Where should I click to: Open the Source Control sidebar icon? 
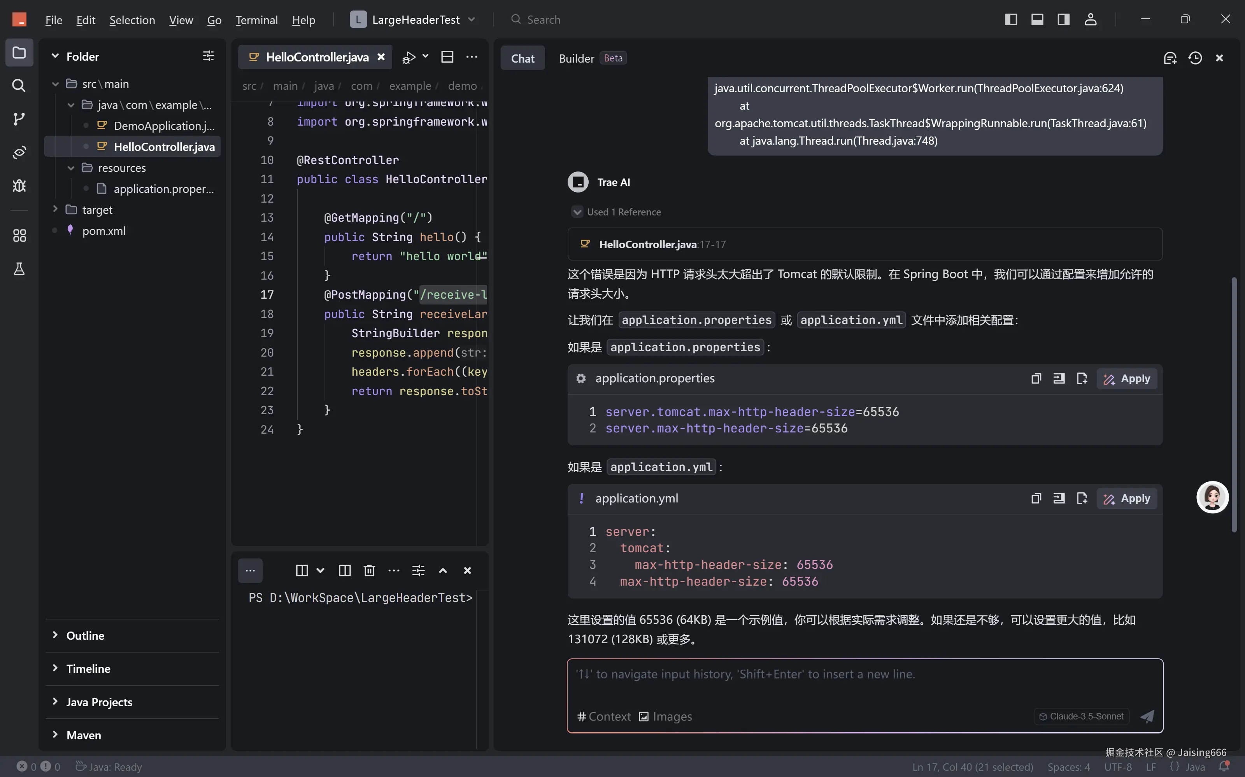19,119
